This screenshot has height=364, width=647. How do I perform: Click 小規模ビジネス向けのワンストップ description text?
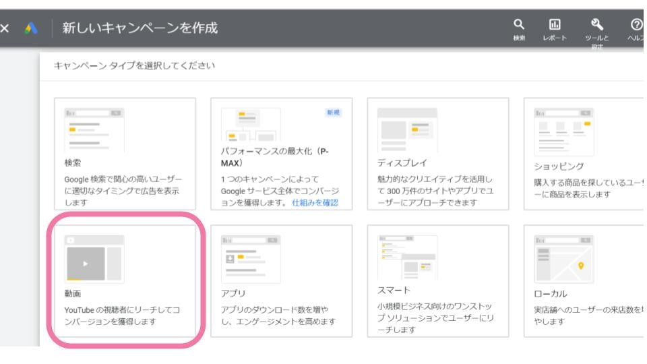[436, 318]
